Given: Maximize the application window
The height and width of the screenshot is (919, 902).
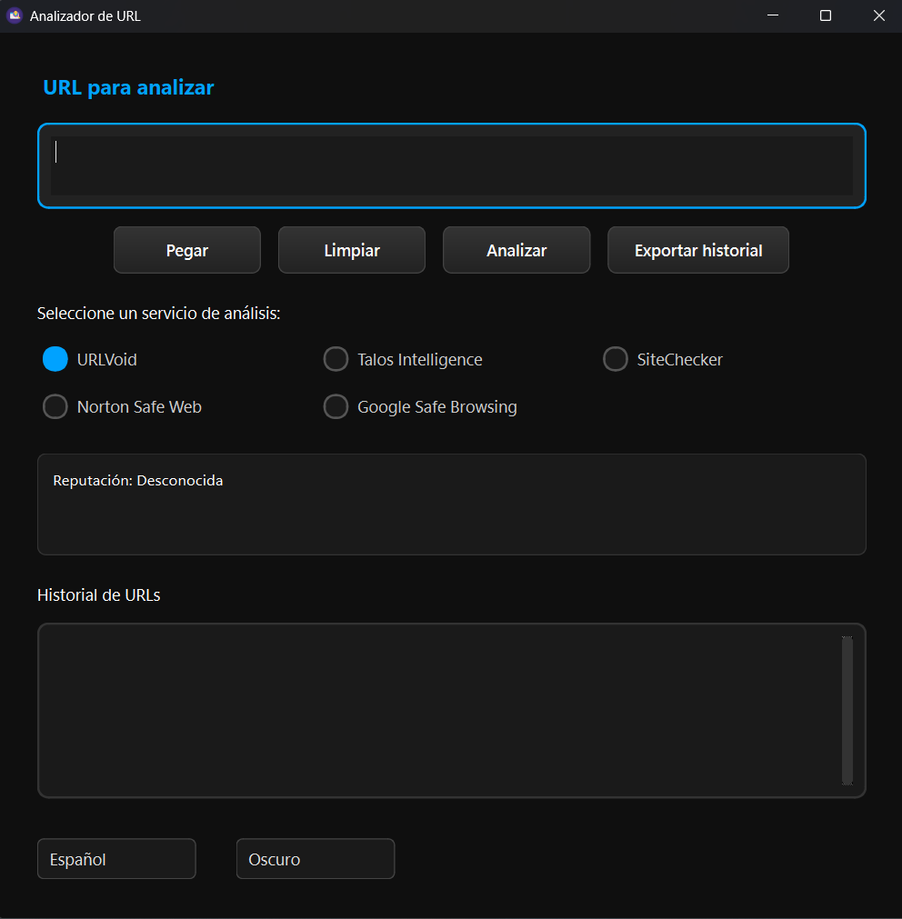Looking at the screenshot, I should 826,15.
